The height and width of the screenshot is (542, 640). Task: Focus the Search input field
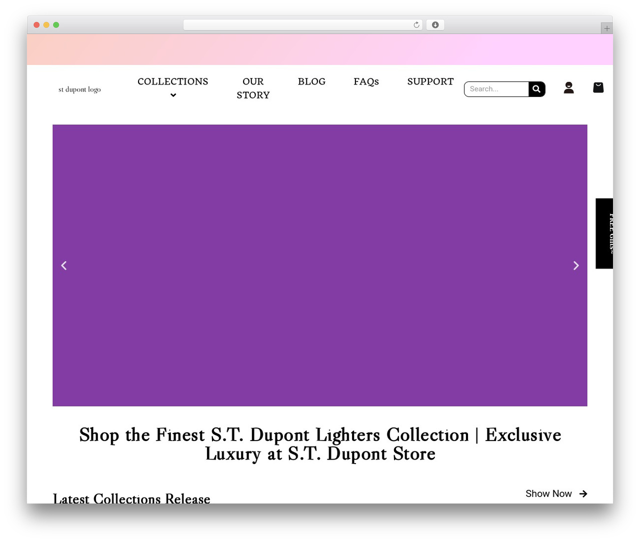tap(496, 89)
